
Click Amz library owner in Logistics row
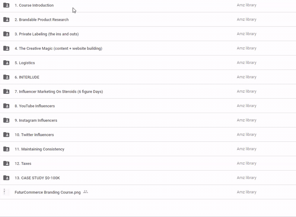(247, 63)
